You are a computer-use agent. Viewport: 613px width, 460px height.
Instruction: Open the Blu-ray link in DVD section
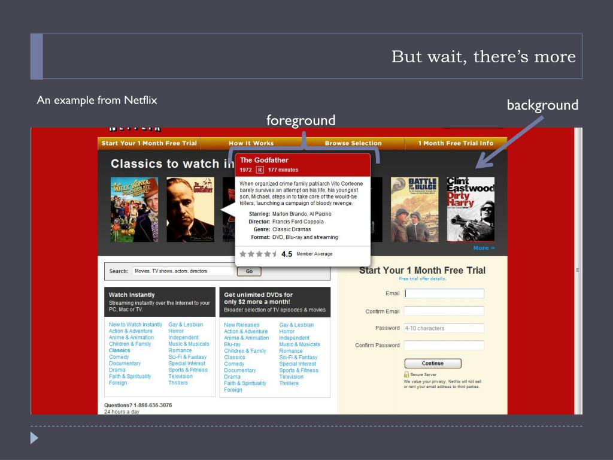tap(232, 344)
